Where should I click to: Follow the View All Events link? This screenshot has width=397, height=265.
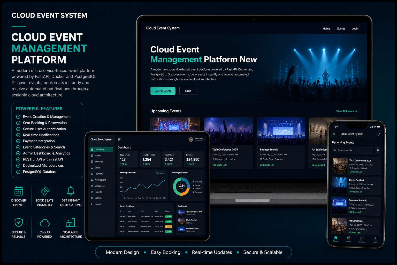[x=347, y=111]
